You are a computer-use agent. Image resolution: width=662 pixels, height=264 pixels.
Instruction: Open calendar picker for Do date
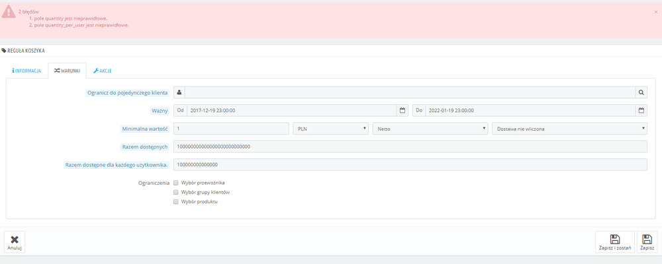tap(641, 110)
